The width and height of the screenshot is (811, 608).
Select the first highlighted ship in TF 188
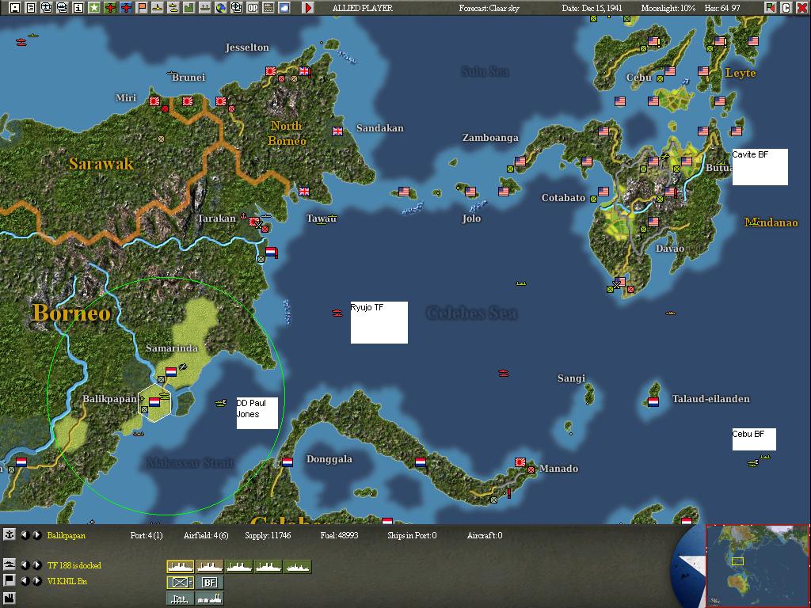tap(180, 567)
